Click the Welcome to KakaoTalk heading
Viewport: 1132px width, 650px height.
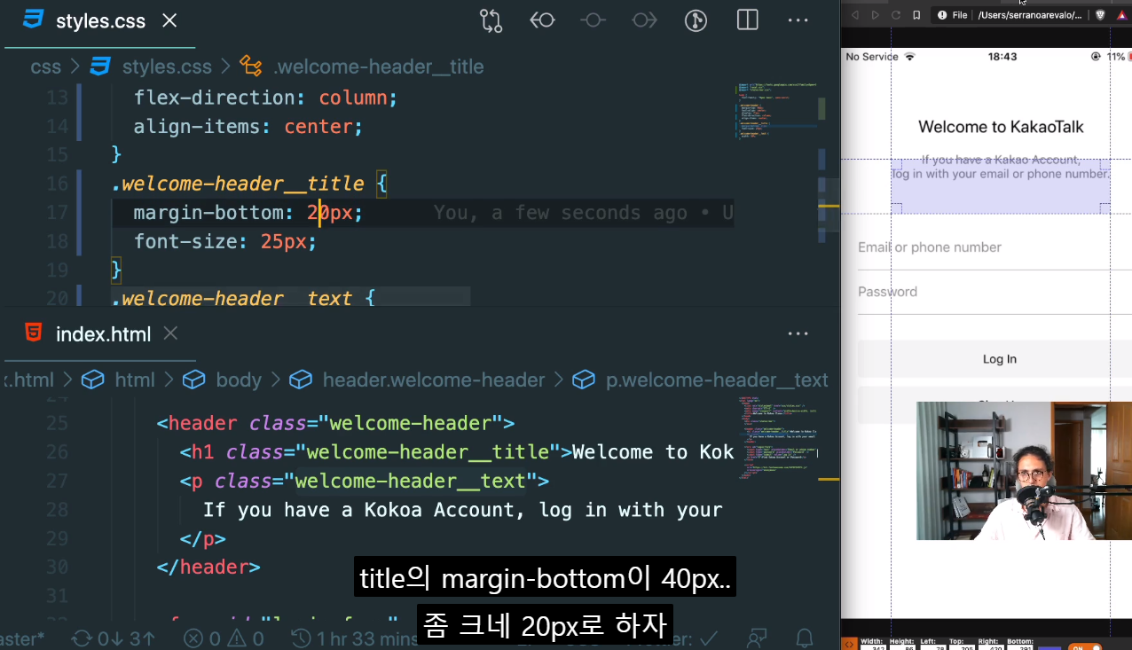coord(1001,127)
